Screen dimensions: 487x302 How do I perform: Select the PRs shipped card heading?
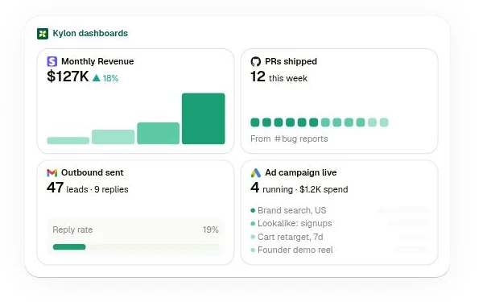(291, 61)
